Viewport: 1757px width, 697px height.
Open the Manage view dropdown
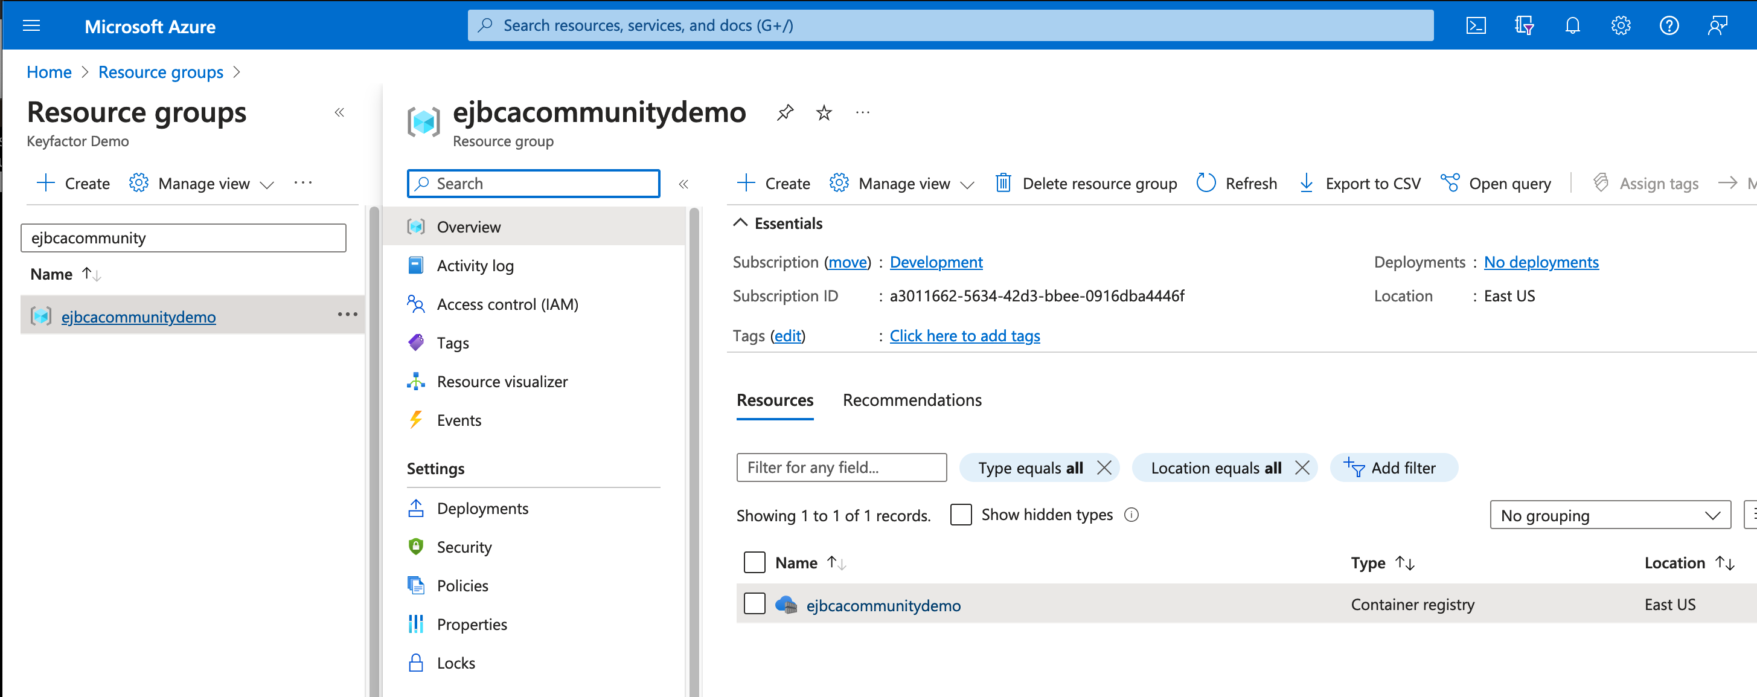pos(901,183)
